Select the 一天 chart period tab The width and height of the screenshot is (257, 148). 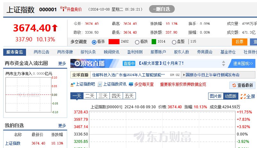click(77, 96)
